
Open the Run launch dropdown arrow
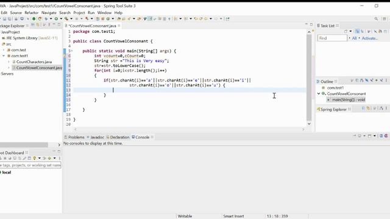tap(61, 19)
